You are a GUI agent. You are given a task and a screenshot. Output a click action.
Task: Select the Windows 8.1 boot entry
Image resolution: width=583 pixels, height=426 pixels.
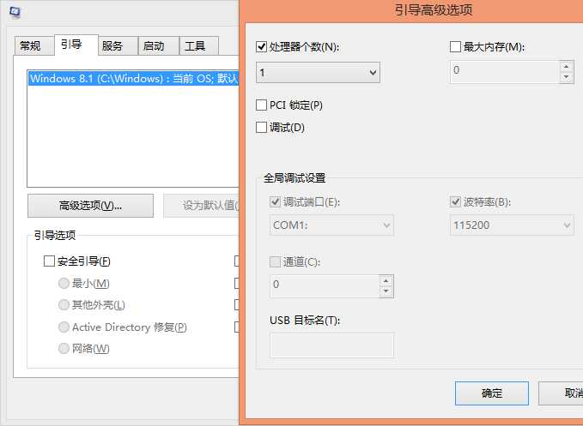[133, 78]
